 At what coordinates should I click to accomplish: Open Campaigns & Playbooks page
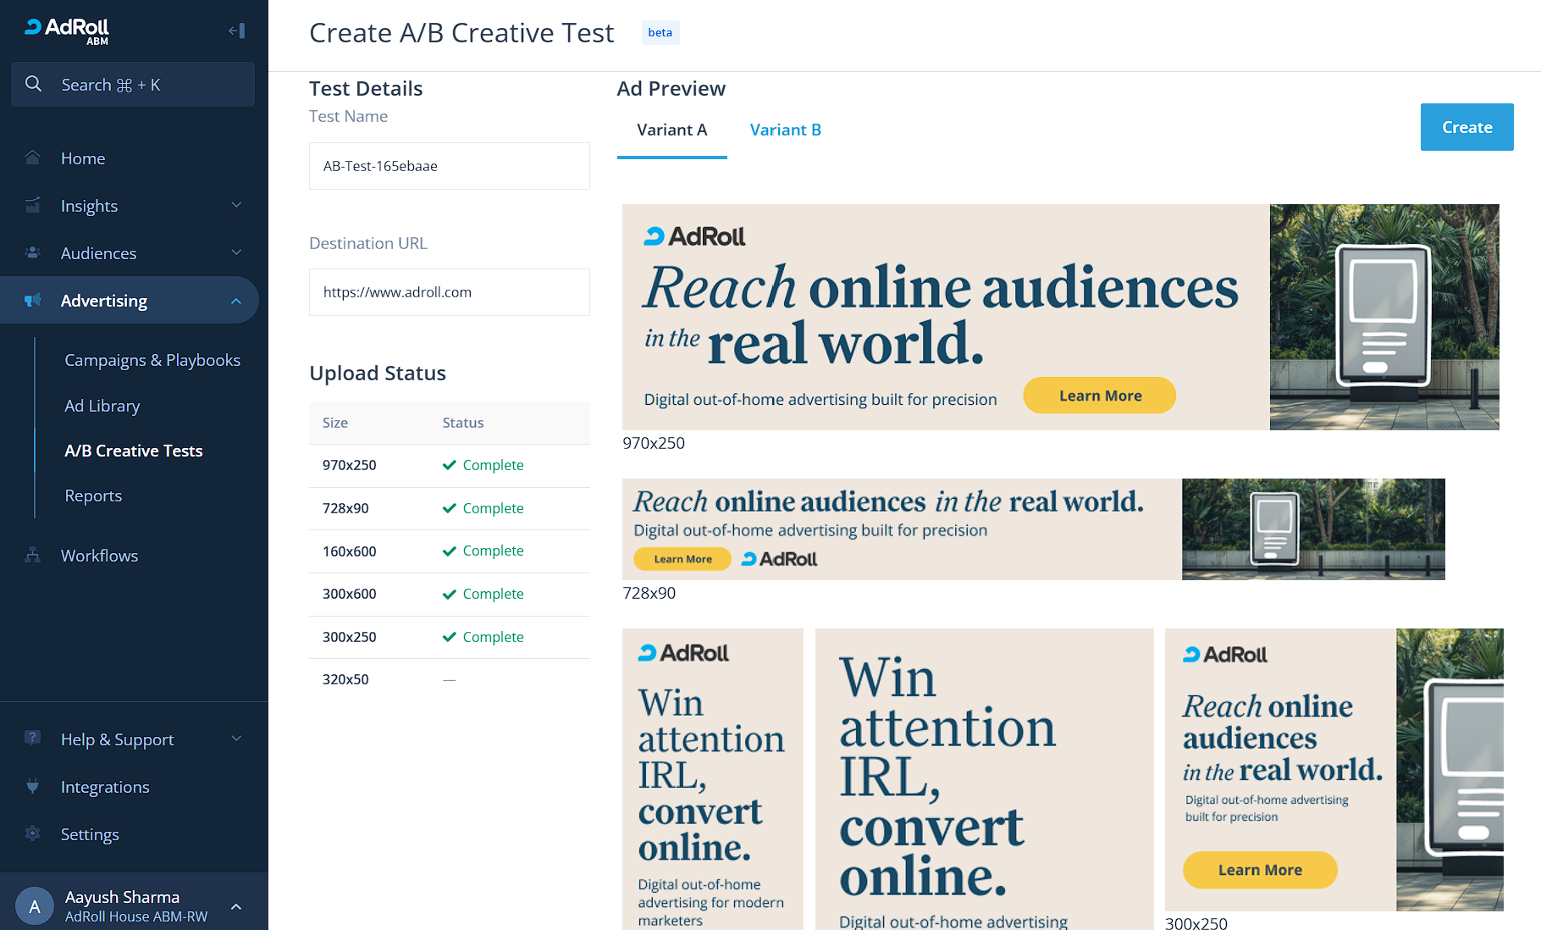152,360
